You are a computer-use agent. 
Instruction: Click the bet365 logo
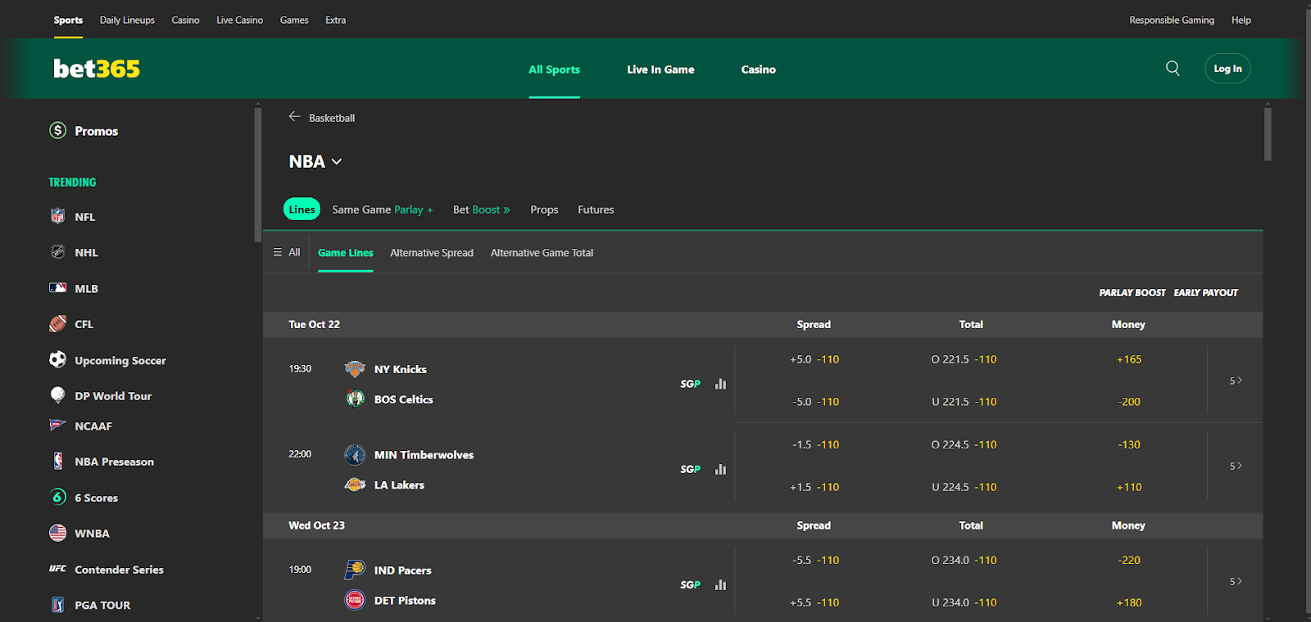(x=97, y=69)
